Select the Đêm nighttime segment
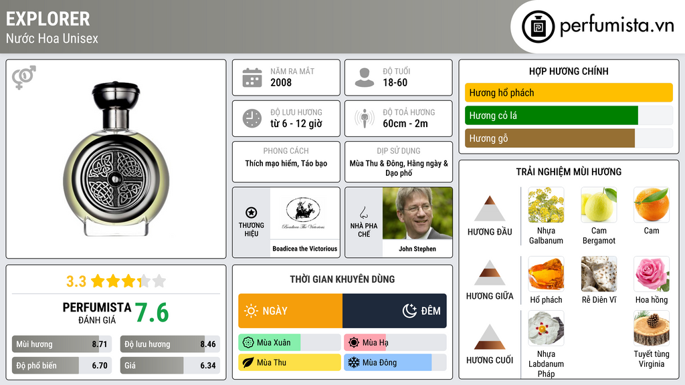This screenshot has height=385, width=685. click(x=395, y=311)
